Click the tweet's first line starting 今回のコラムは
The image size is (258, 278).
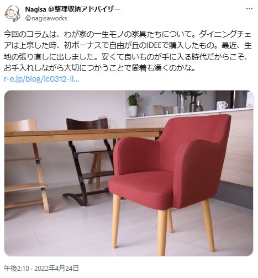pyautogui.click(x=128, y=34)
